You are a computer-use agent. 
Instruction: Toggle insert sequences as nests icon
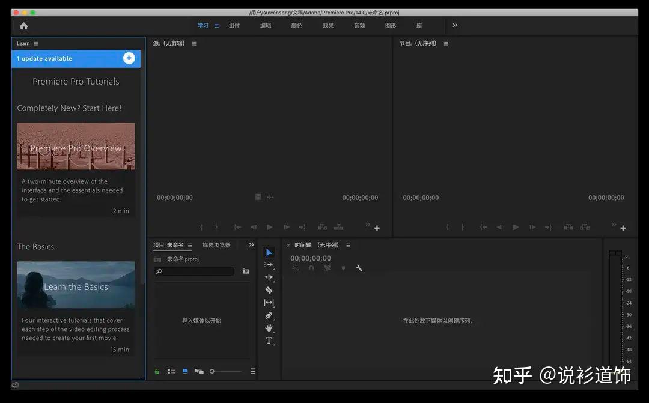click(295, 268)
